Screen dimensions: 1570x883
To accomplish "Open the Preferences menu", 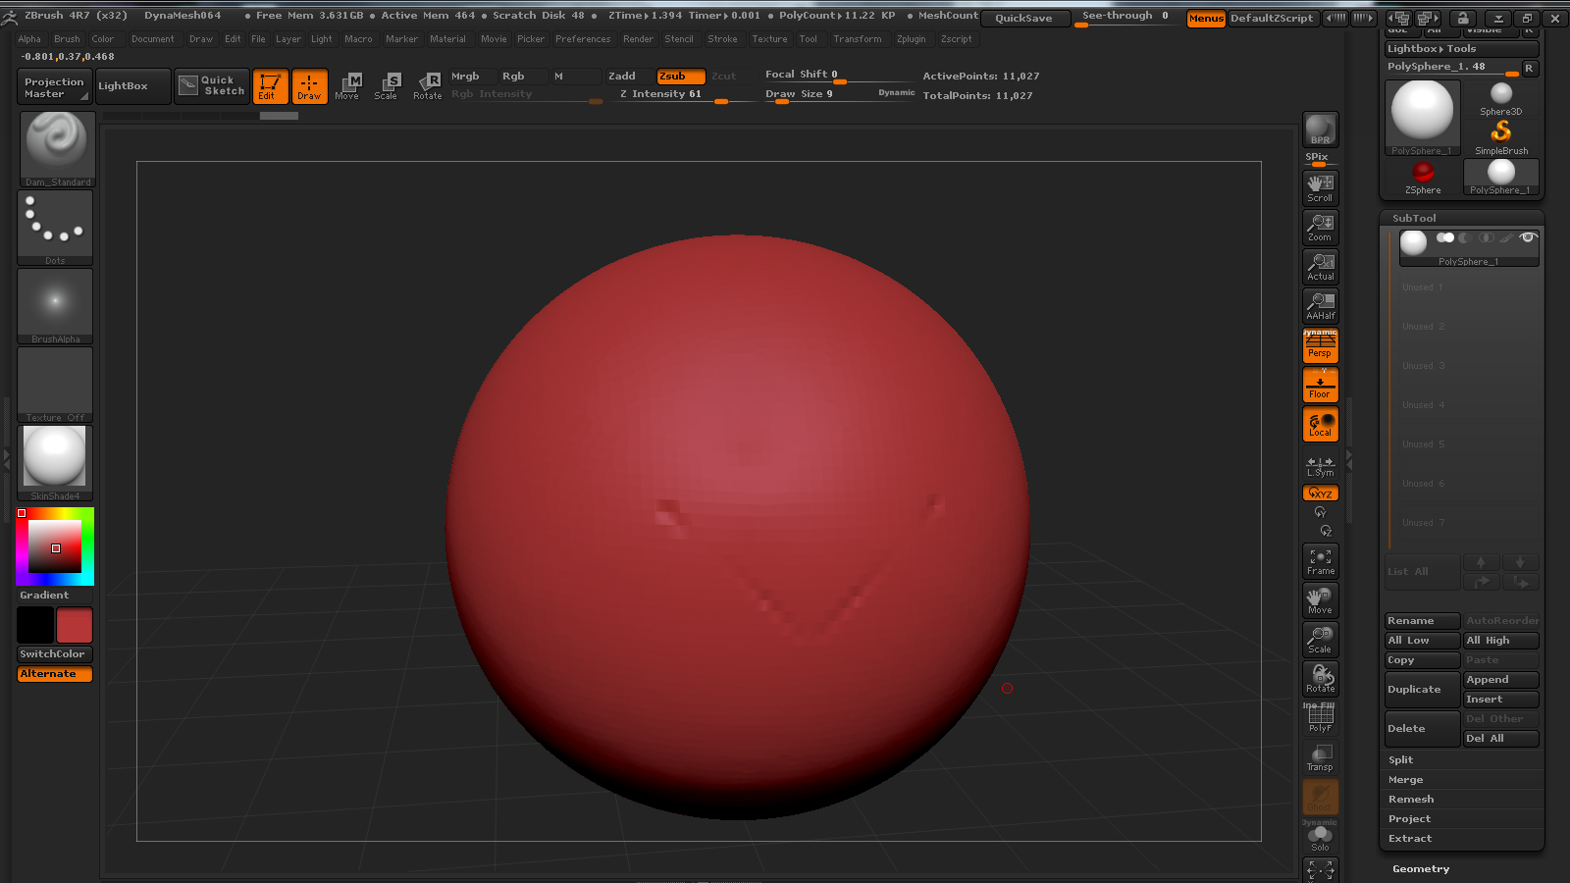I will 582,39.
